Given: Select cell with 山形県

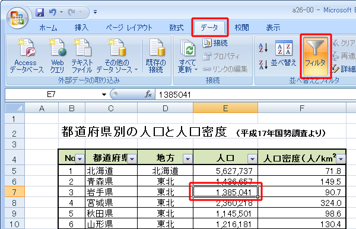Looking at the screenshot, I should 112,224.
